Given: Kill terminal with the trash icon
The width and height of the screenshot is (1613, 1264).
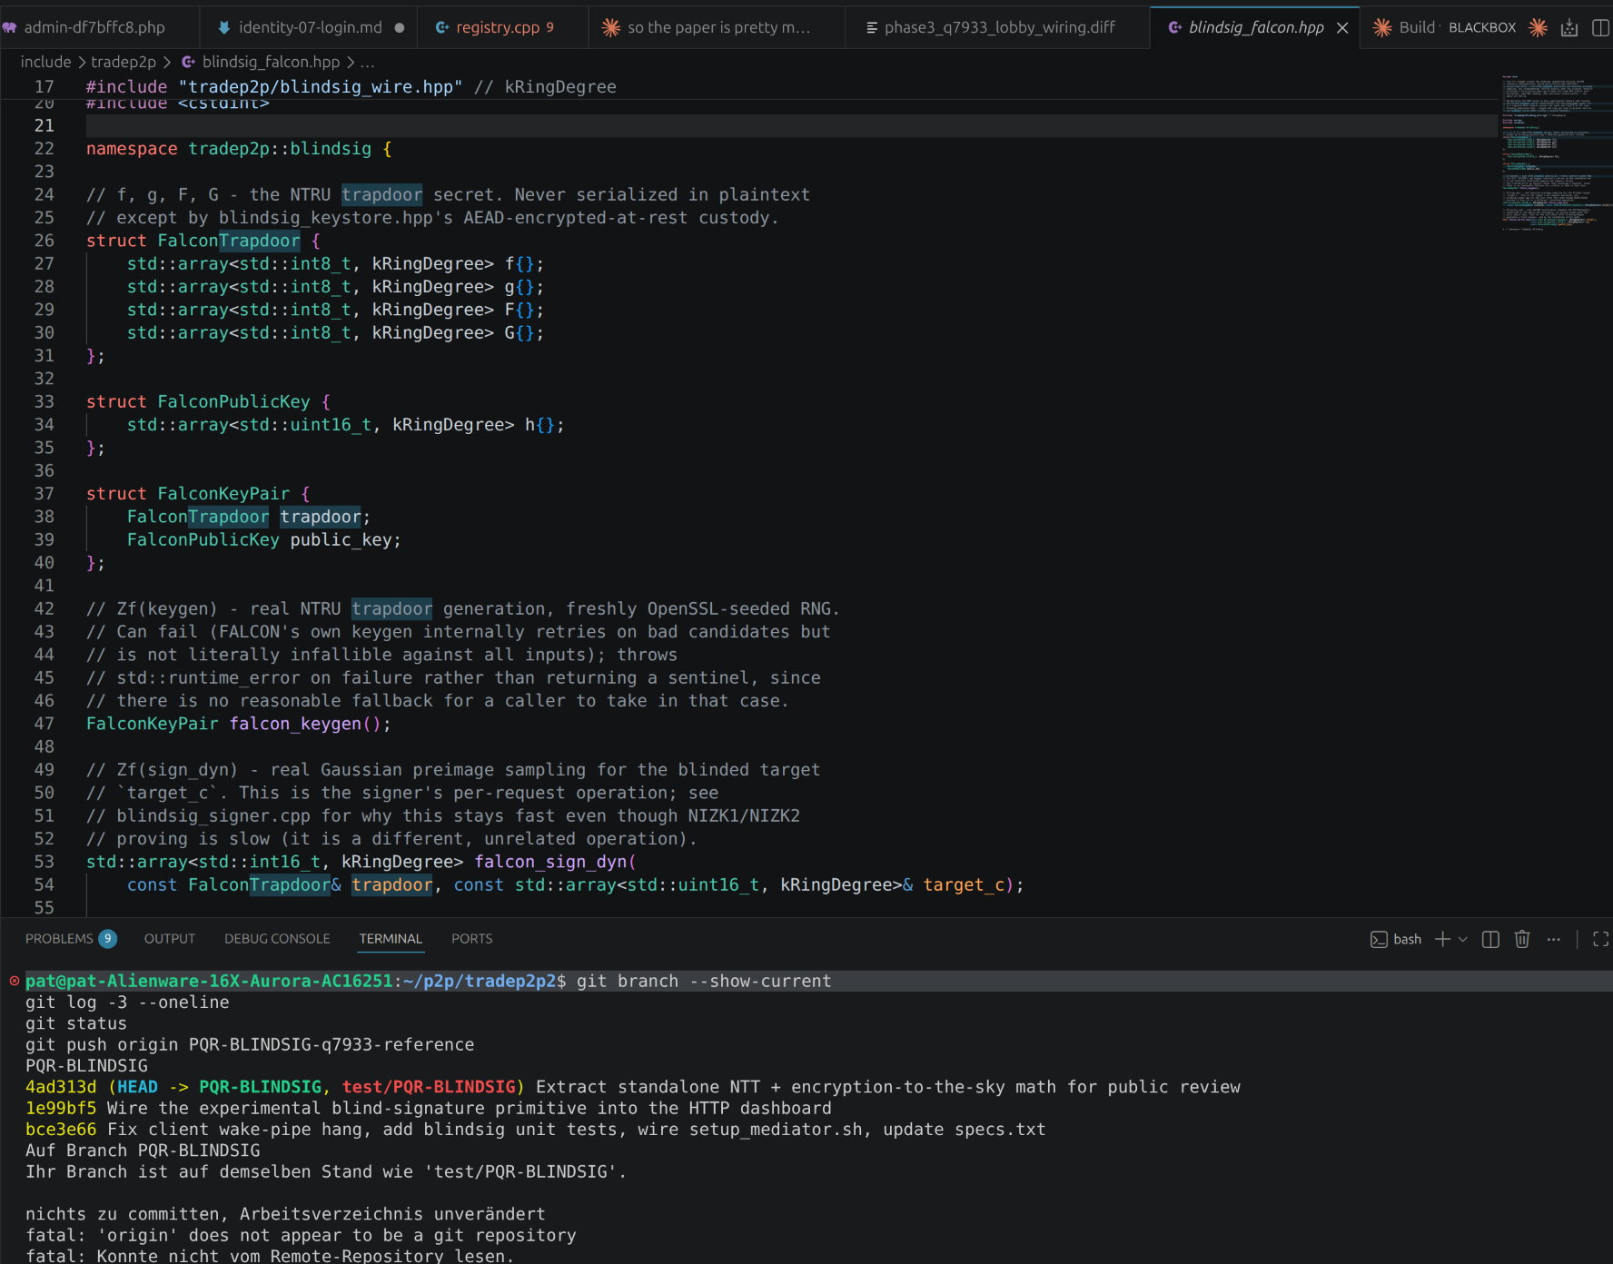Looking at the screenshot, I should tap(1522, 939).
